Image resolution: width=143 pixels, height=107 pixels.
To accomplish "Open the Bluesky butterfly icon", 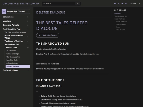I will coord(122,3).
